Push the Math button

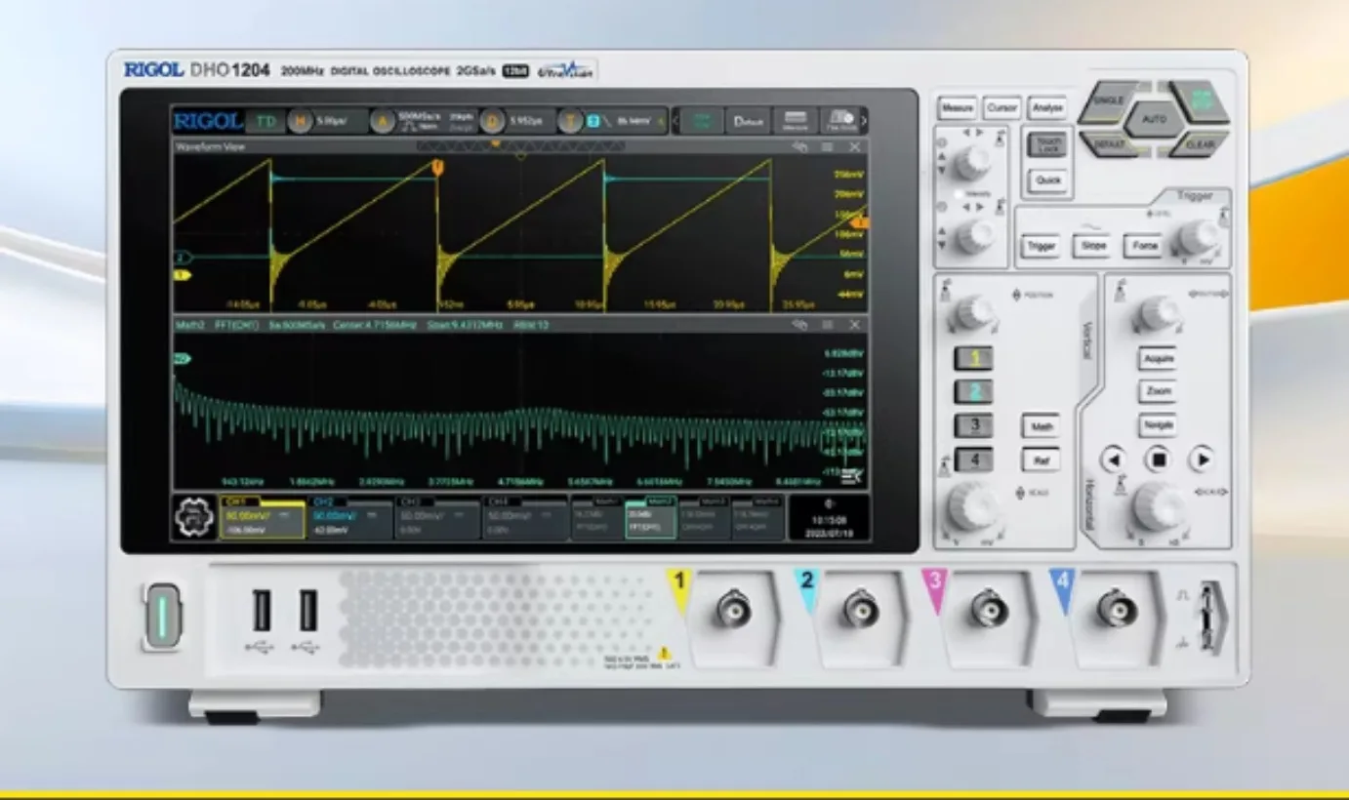coord(1042,426)
